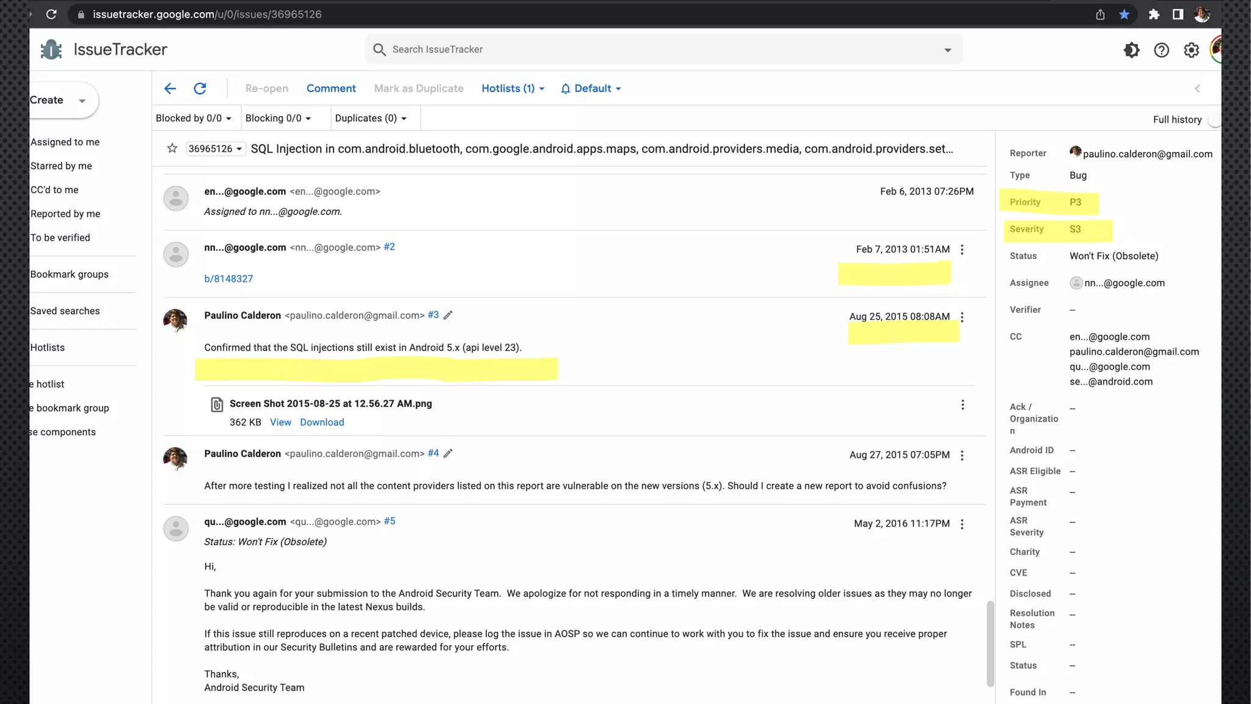
Task: Toggle the Full history switch
Action: [x=1213, y=120]
